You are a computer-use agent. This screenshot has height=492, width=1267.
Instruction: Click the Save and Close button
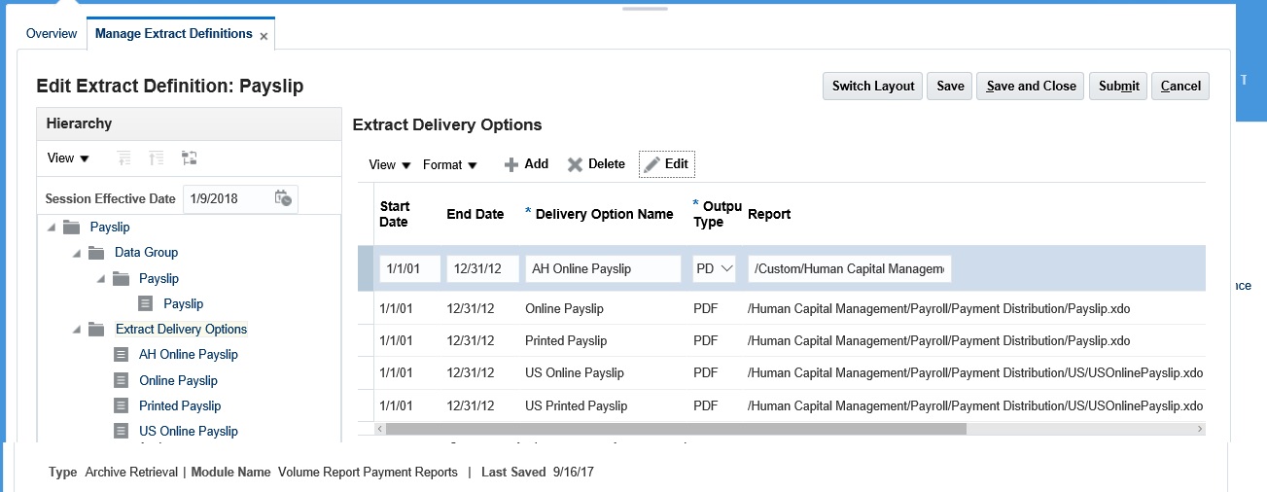(1030, 87)
